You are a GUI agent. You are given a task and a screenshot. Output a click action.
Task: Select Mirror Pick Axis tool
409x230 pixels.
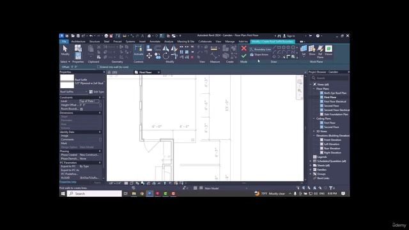(x=166, y=48)
